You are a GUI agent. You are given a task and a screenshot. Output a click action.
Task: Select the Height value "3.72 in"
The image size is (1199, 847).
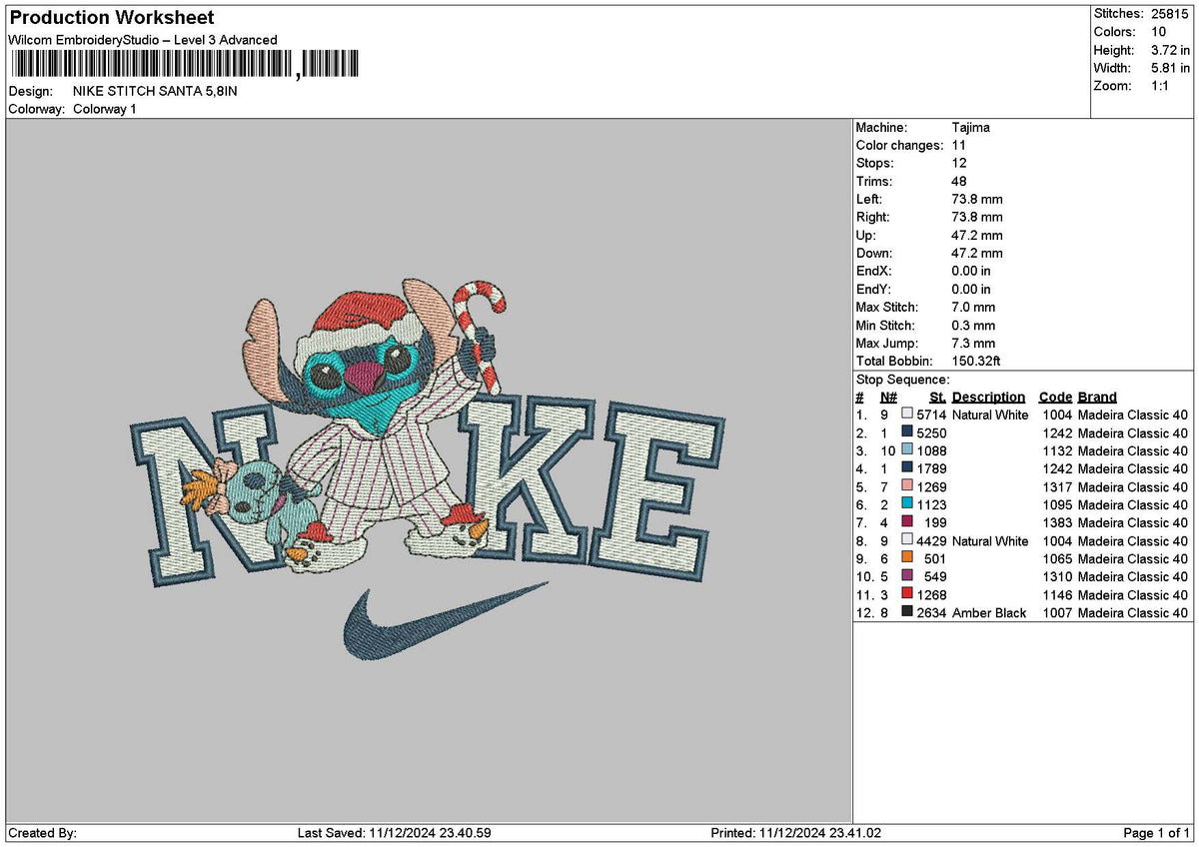(1170, 50)
